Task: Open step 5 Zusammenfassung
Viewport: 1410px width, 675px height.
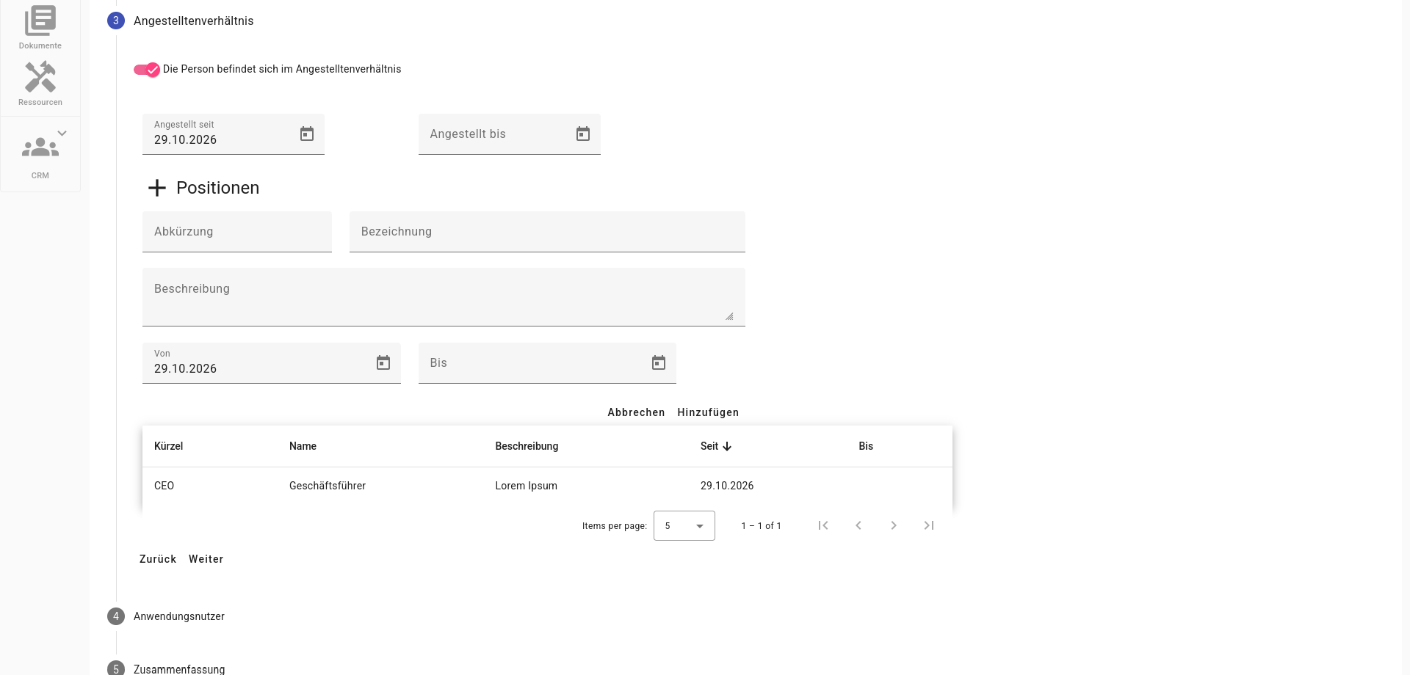Action: point(166,668)
